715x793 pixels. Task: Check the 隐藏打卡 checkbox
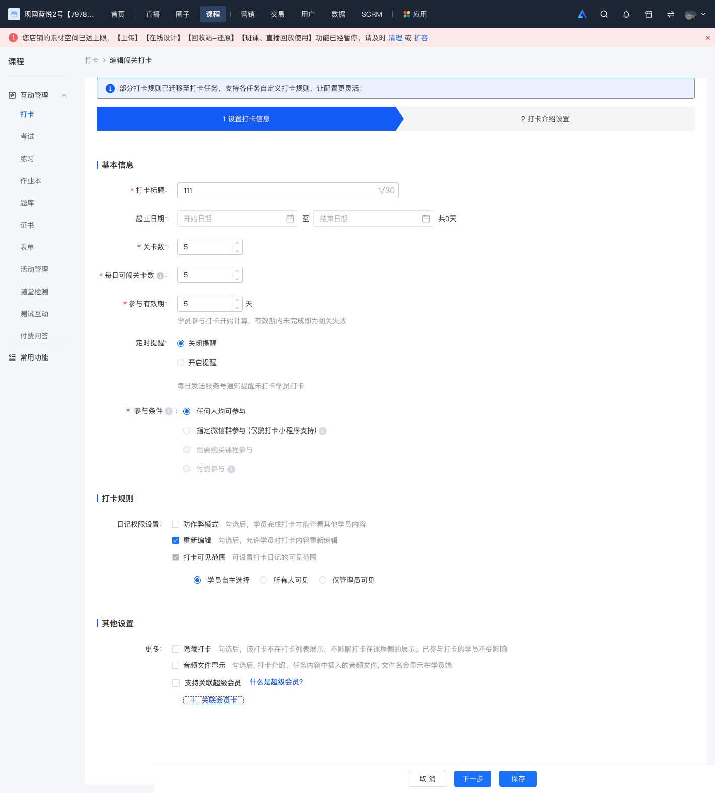[x=176, y=649]
